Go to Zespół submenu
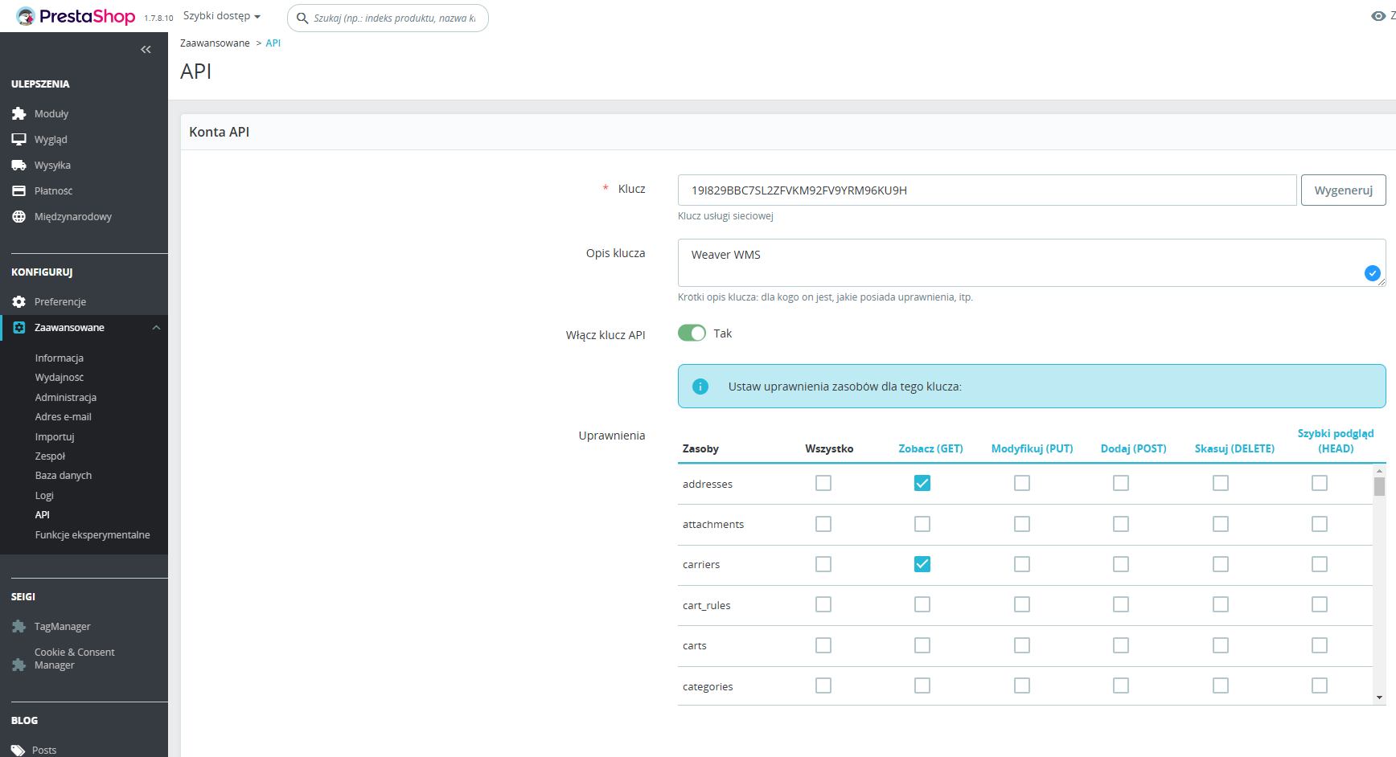The image size is (1396, 757). coord(50,456)
